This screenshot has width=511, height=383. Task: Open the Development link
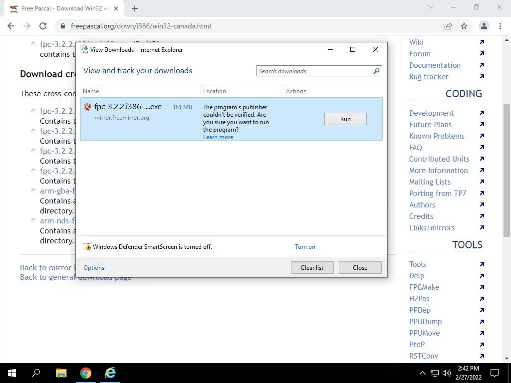point(432,113)
